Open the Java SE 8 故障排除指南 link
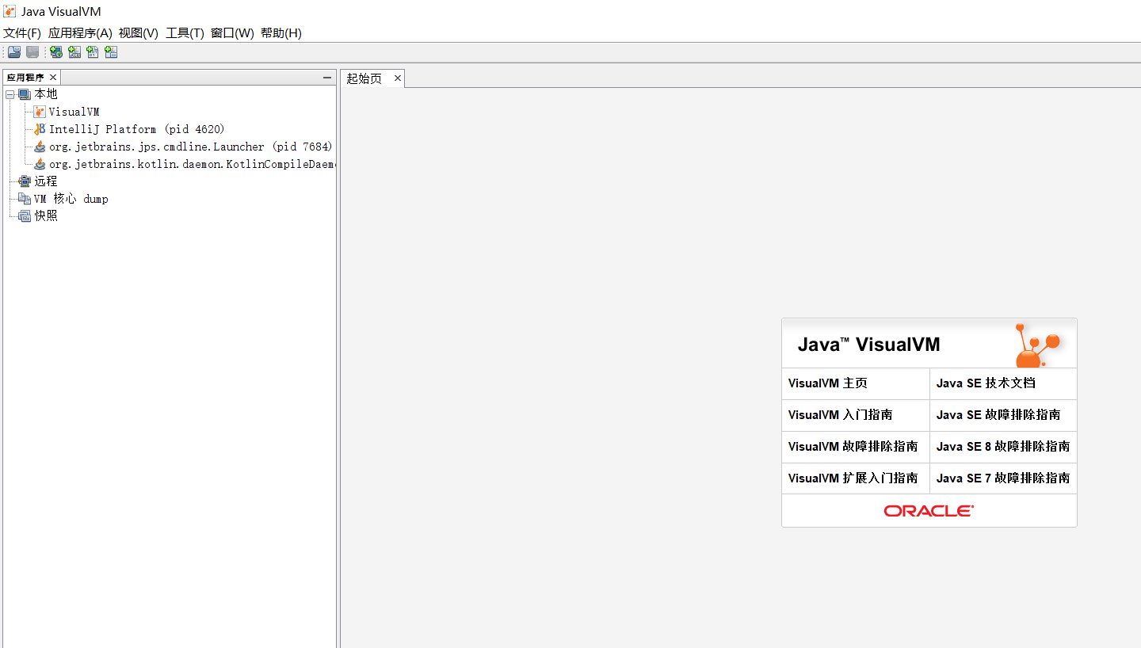This screenshot has height=648, width=1141. coord(1003,447)
